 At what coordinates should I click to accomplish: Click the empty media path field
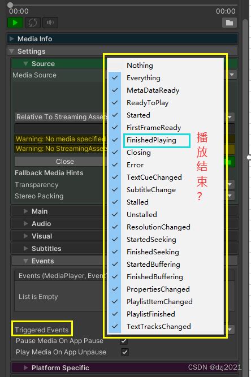(59, 128)
